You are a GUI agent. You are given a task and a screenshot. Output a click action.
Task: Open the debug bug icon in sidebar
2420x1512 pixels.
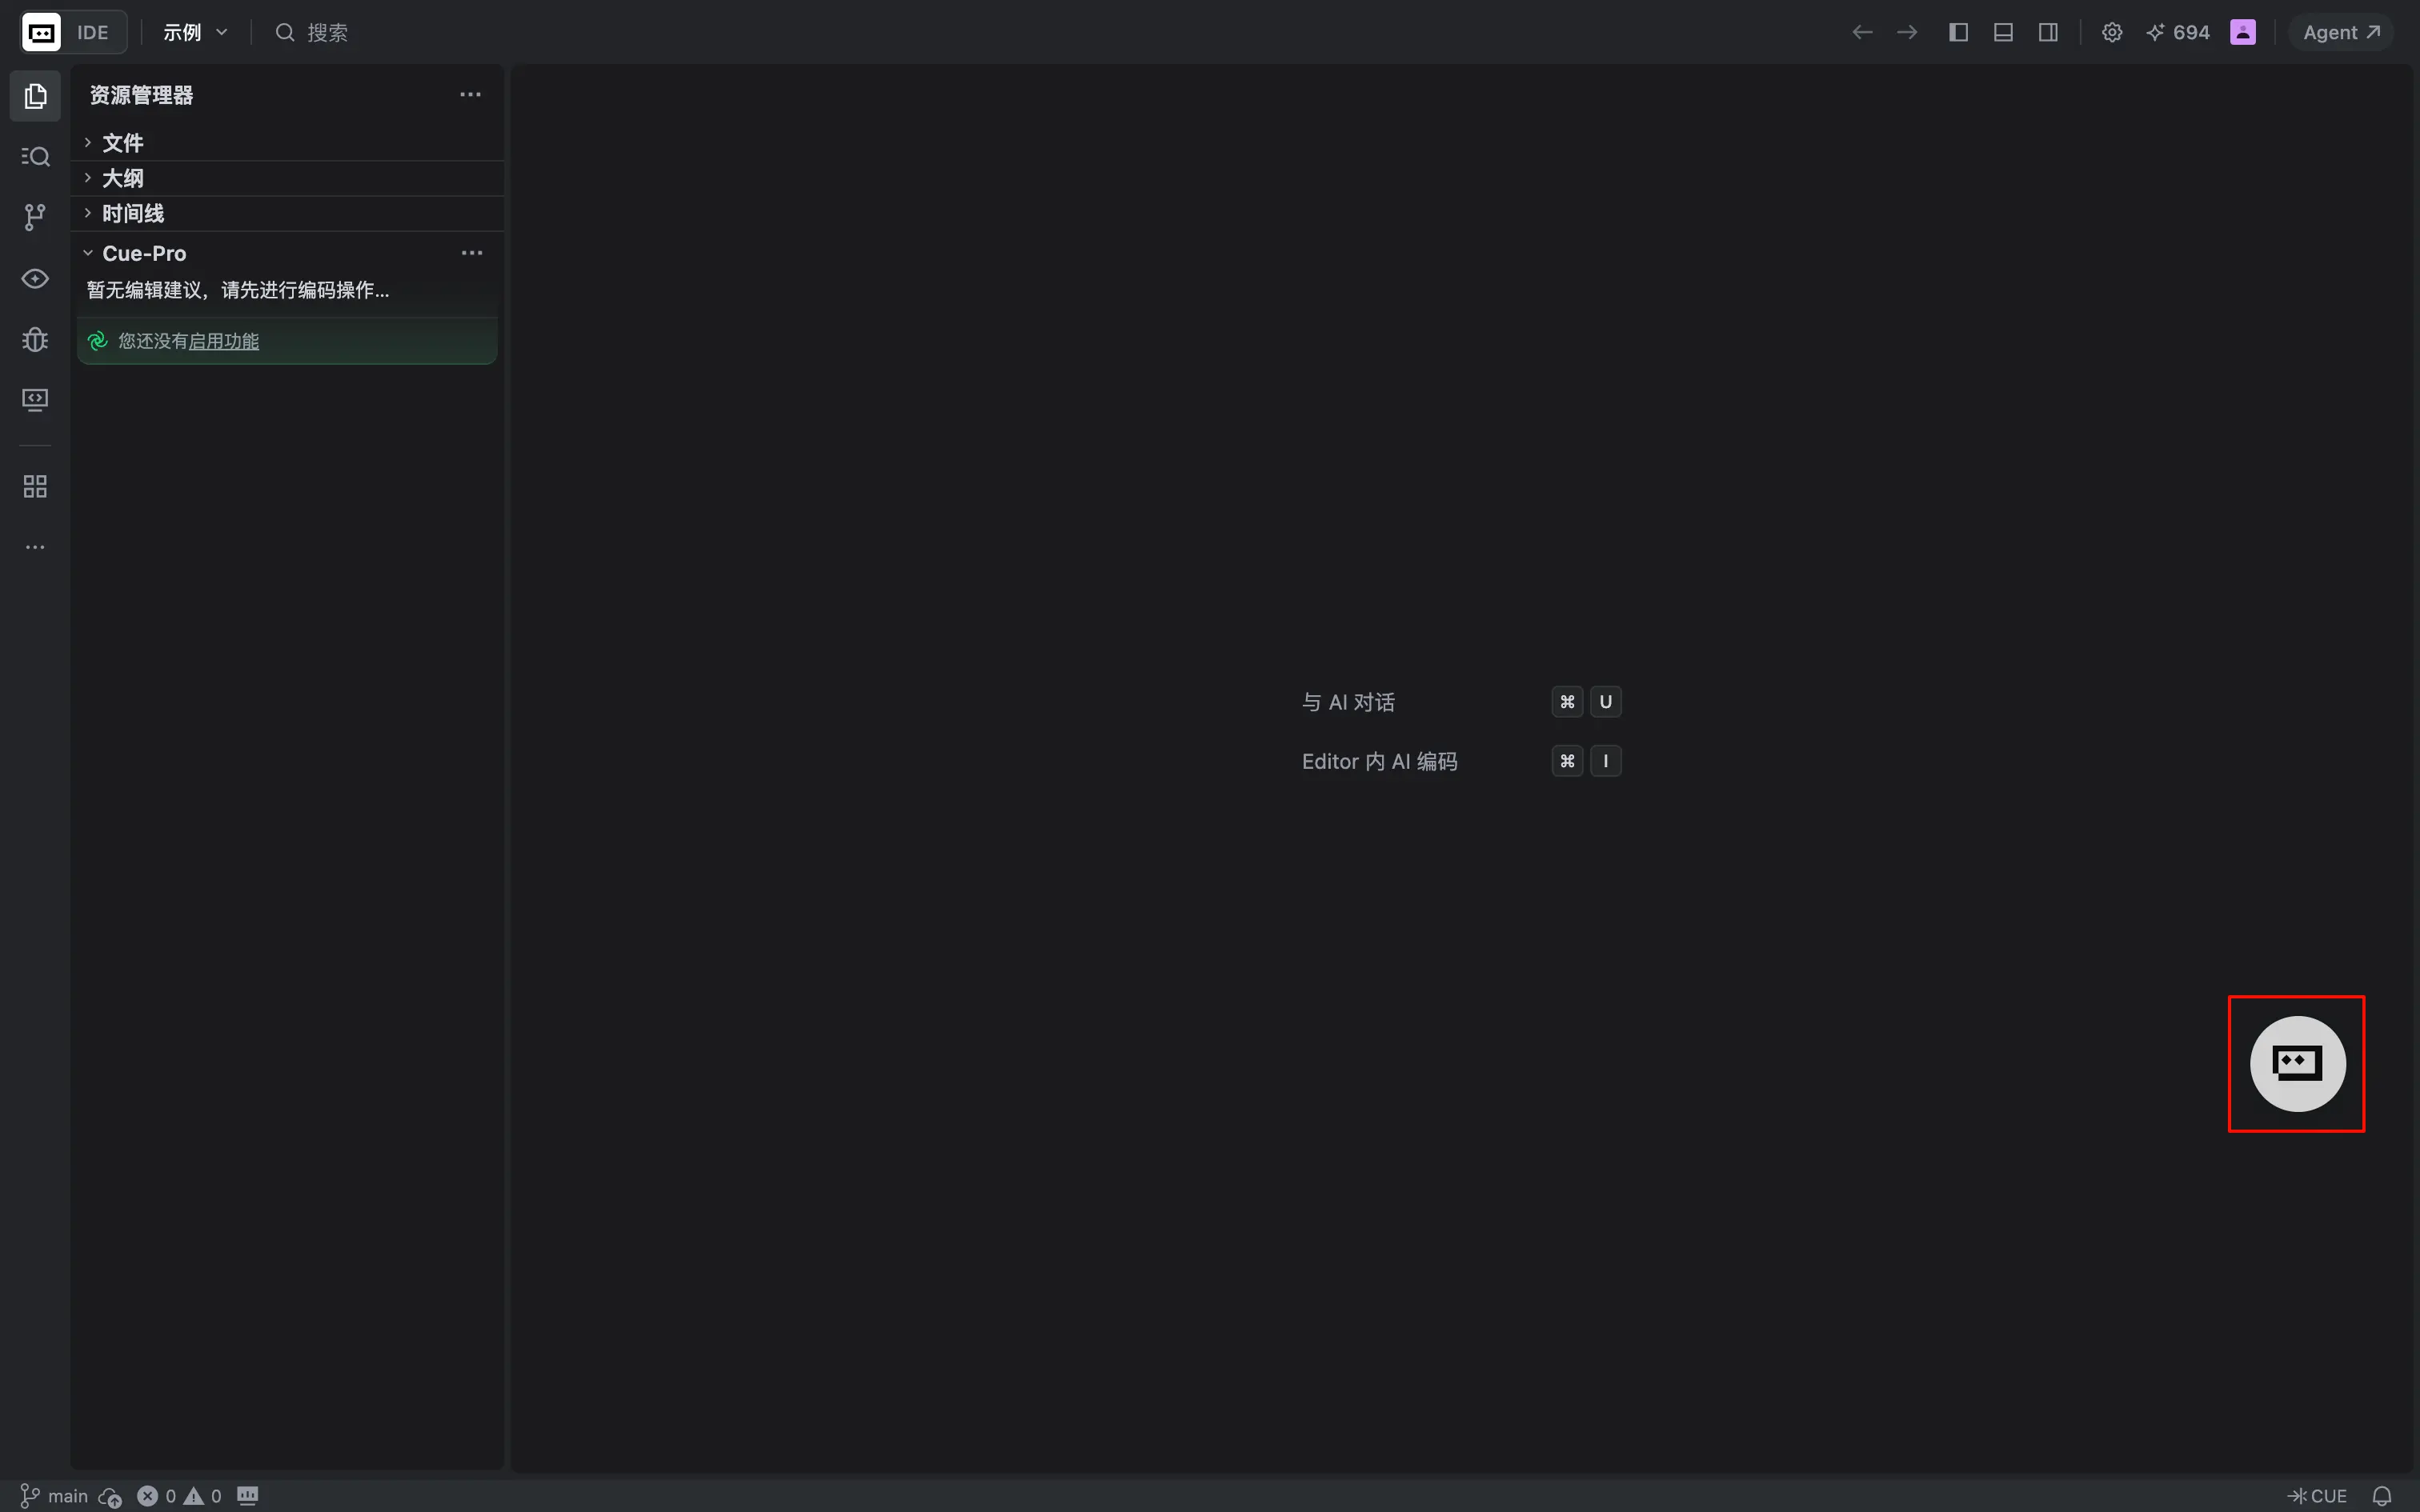click(35, 340)
